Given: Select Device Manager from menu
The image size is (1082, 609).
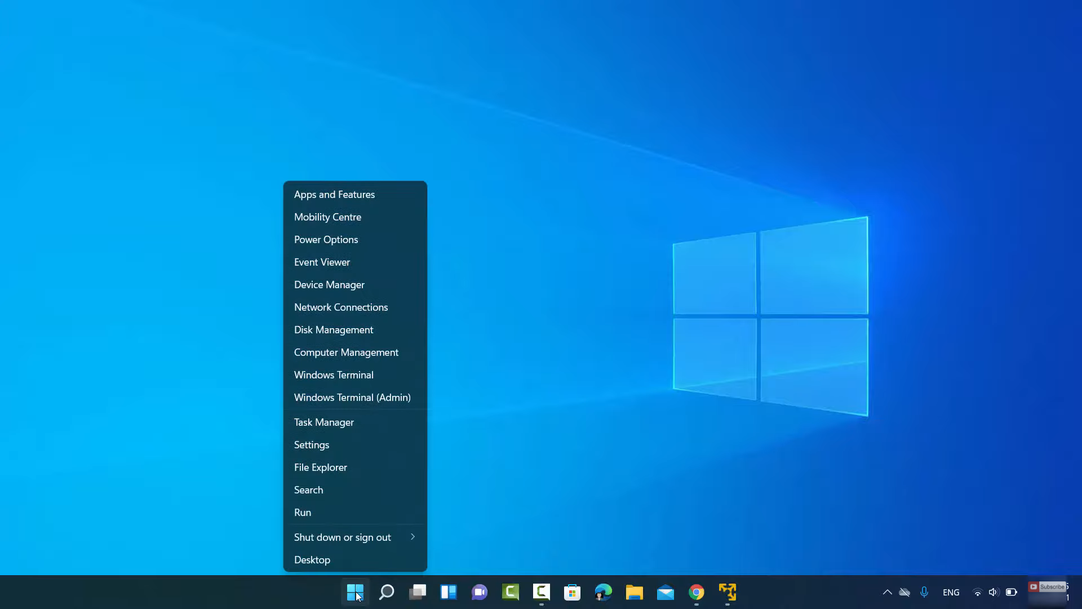Looking at the screenshot, I should coord(329,285).
